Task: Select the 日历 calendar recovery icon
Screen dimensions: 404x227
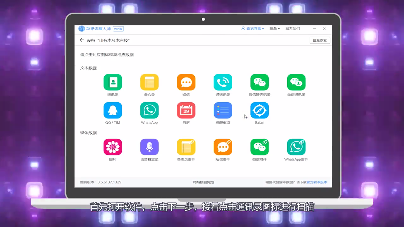Action: point(186,110)
